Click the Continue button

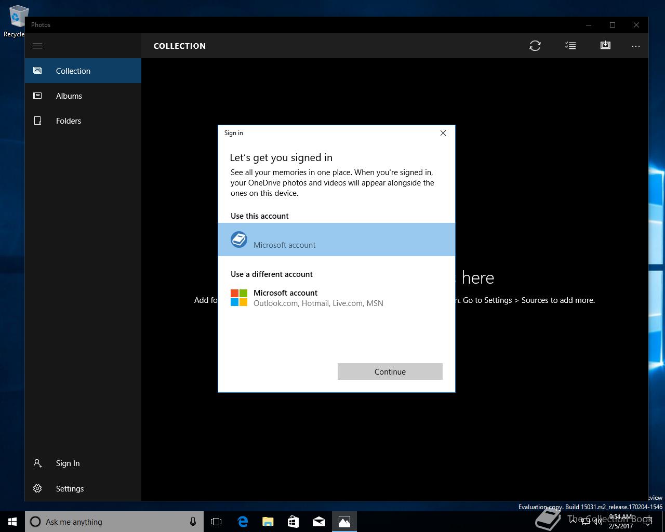click(x=390, y=371)
